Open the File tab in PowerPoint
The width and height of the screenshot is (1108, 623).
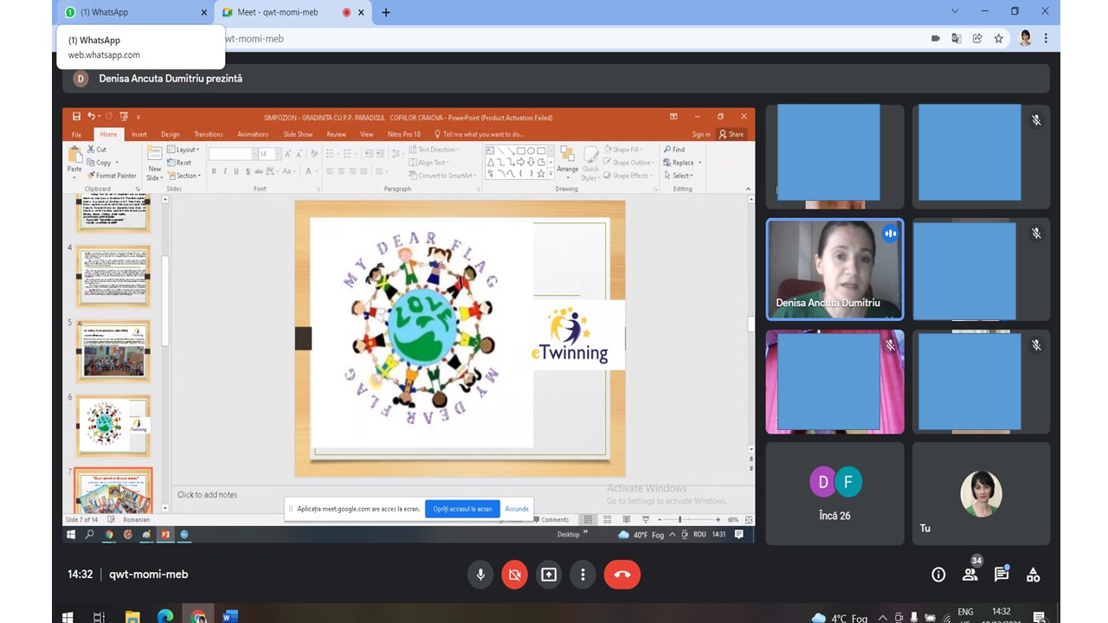(x=76, y=134)
